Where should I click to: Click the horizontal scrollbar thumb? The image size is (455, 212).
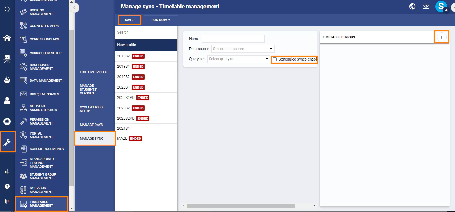(241, 206)
